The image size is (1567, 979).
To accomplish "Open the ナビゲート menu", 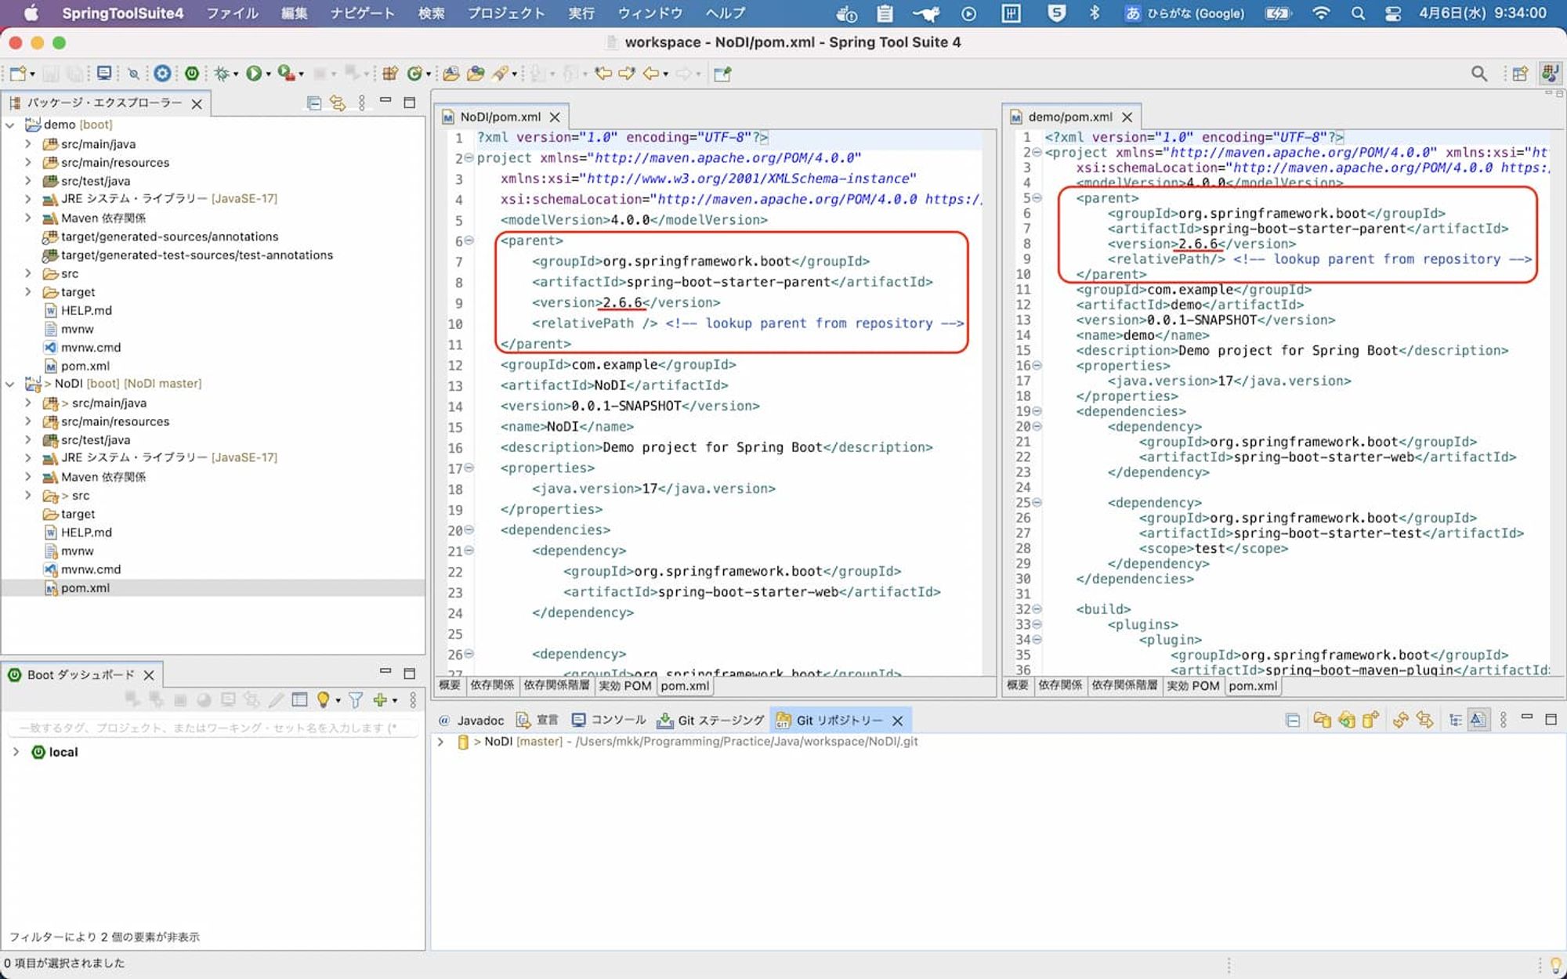I will (x=363, y=13).
